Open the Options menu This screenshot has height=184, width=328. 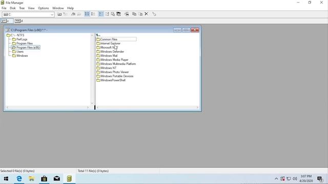point(43,8)
